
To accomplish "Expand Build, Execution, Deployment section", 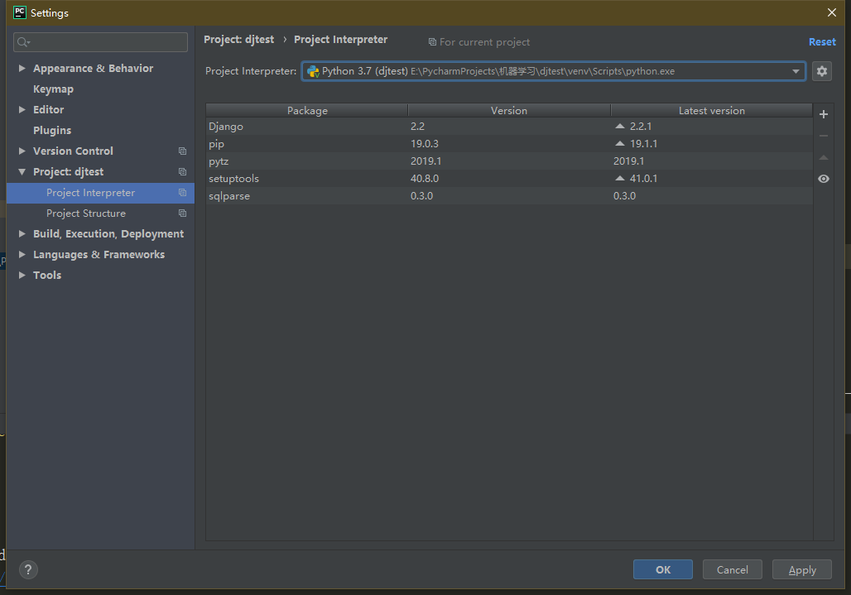I will coord(22,233).
